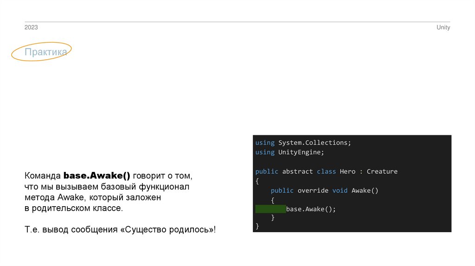Click the "void" keyword in code
475x266 pixels.
[340, 190]
